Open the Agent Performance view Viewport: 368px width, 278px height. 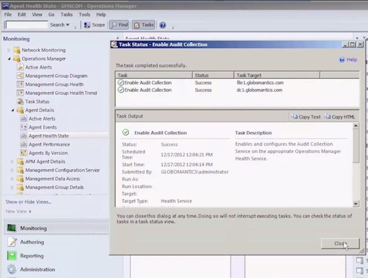coord(49,145)
